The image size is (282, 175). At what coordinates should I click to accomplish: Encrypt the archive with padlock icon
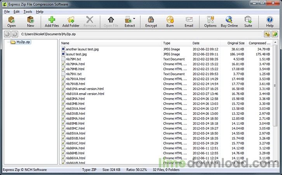click(x=151, y=22)
